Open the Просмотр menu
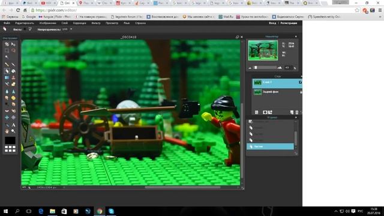This screenshot has height=216, width=384. pos(112,23)
